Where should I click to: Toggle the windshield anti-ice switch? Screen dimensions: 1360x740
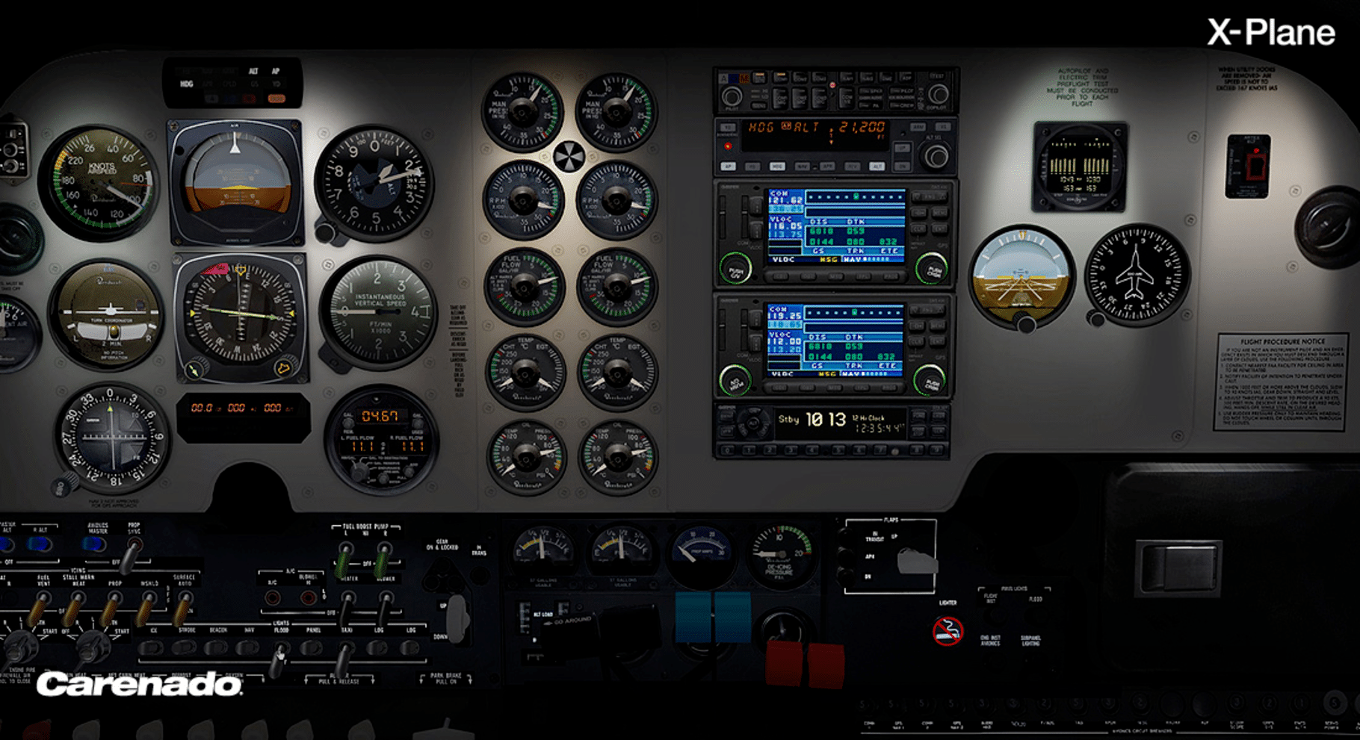click(145, 609)
